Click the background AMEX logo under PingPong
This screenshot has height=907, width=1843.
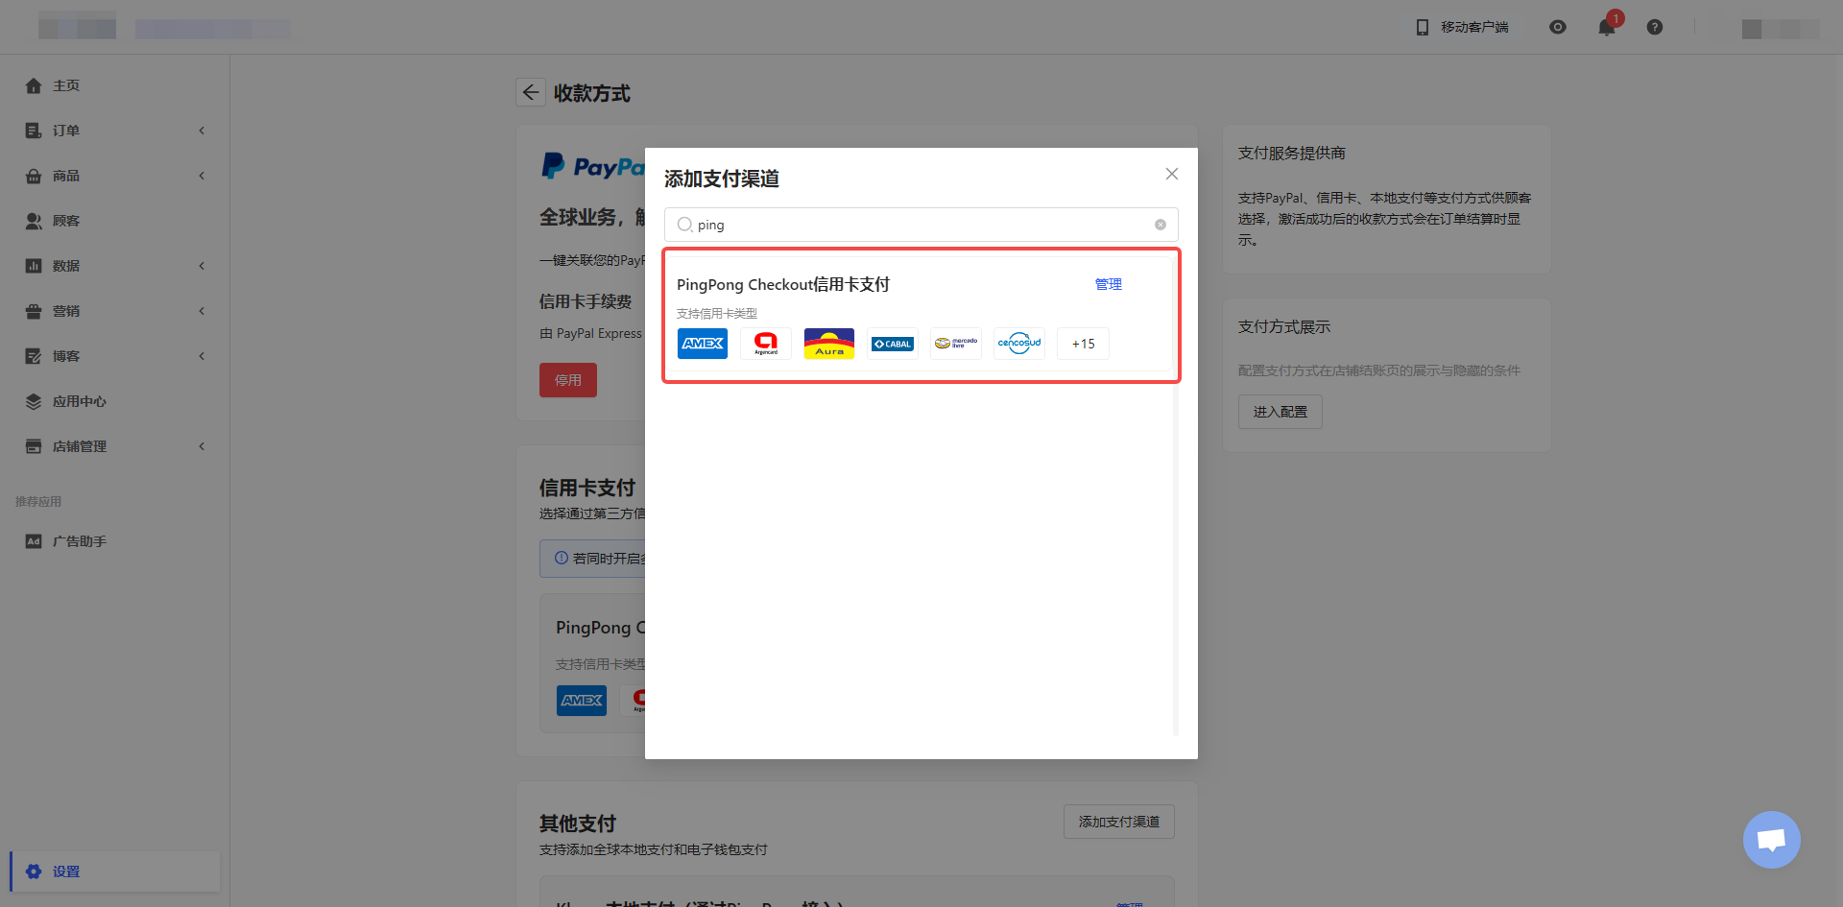[x=582, y=701]
